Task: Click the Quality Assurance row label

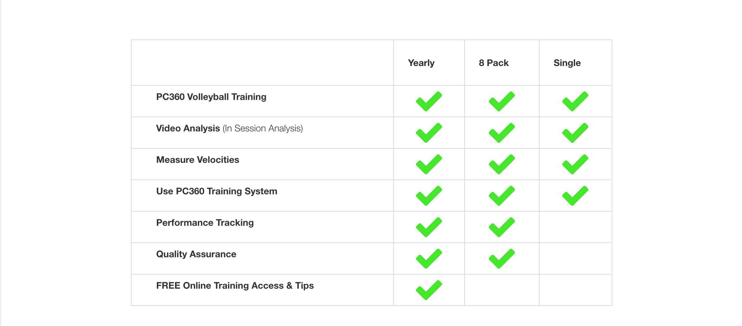Action: (x=196, y=254)
